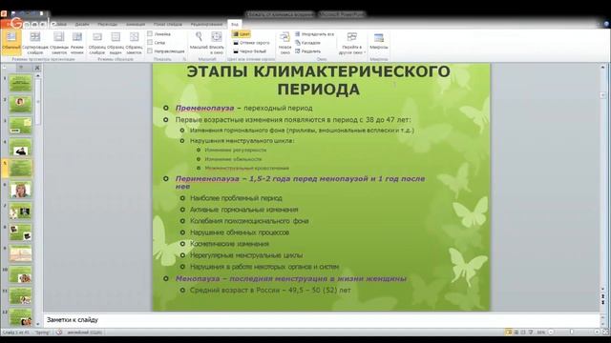
Task: Open the Transitions (Переходы) ribbon tab
Action: [x=108, y=24]
